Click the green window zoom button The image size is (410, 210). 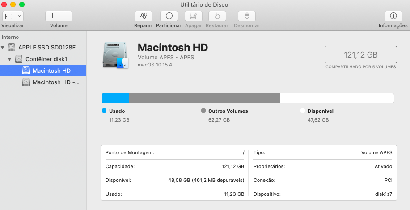tap(22, 4)
